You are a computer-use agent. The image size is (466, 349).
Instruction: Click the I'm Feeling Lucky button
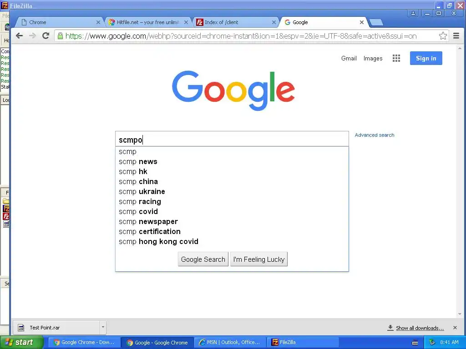(259, 259)
